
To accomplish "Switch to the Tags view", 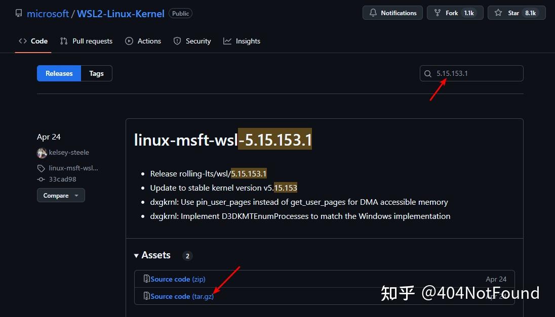I will pos(96,73).
